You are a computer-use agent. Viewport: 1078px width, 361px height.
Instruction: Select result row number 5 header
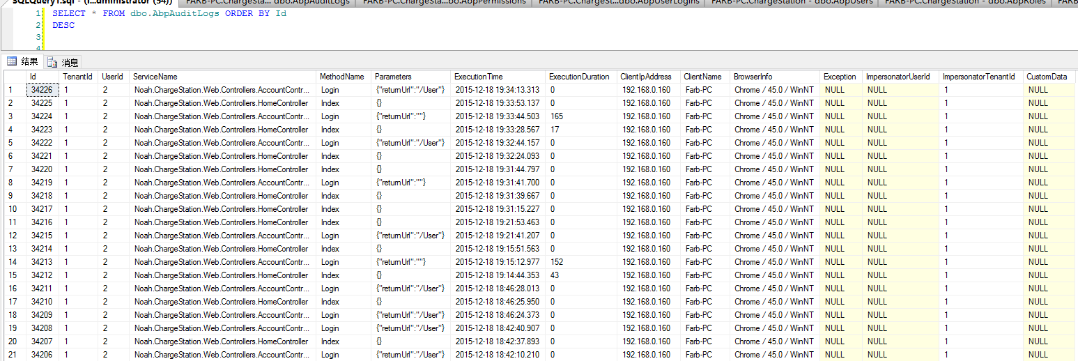click(15, 143)
